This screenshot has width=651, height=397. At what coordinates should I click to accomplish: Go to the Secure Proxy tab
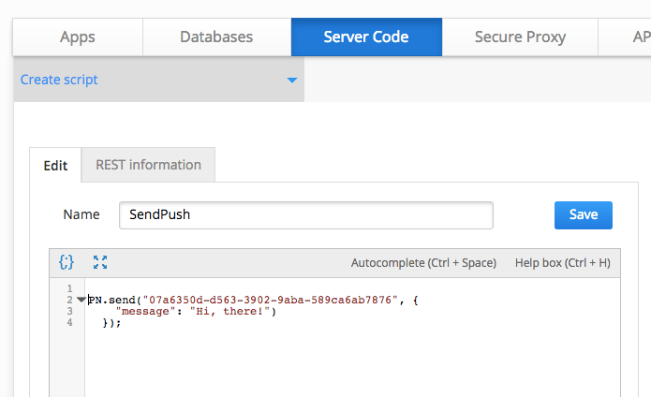coord(520,37)
